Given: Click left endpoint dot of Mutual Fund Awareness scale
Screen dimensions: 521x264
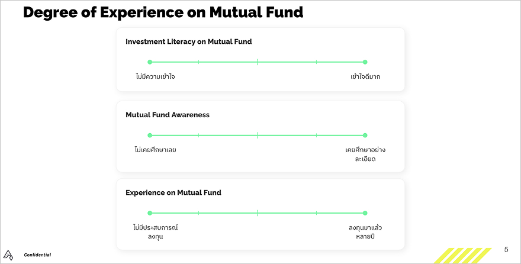Looking at the screenshot, I should pyautogui.click(x=150, y=136).
